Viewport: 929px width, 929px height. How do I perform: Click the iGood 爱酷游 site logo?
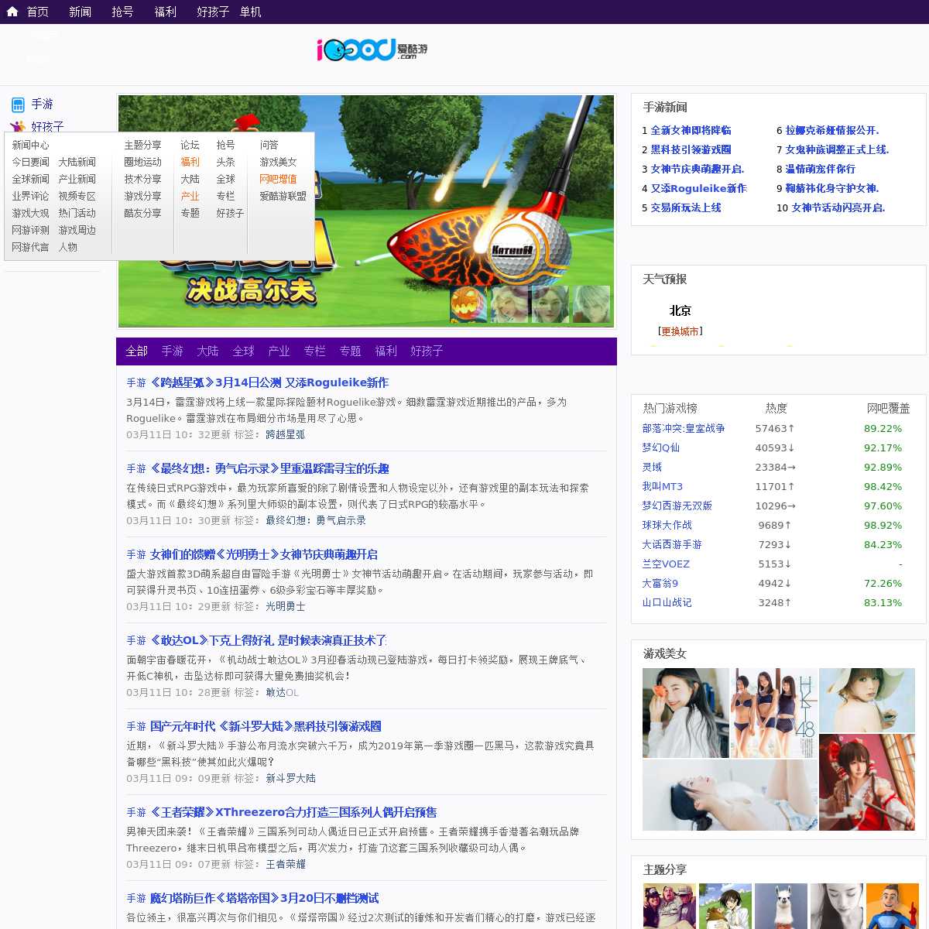tap(372, 50)
